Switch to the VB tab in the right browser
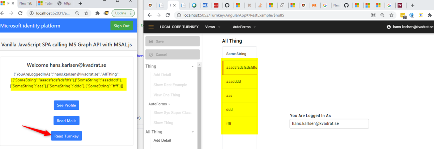434x149 pixels. coord(205,5)
